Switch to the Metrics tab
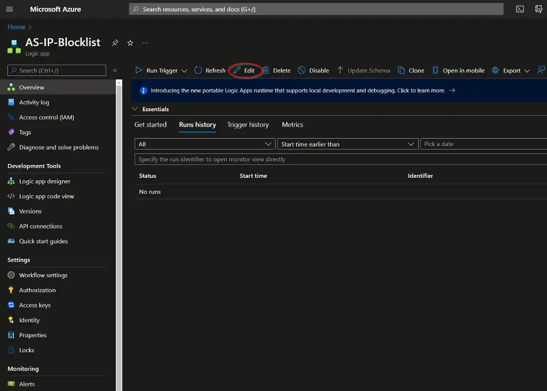The width and height of the screenshot is (547, 391). pyautogui.click(x=292, y=125)
